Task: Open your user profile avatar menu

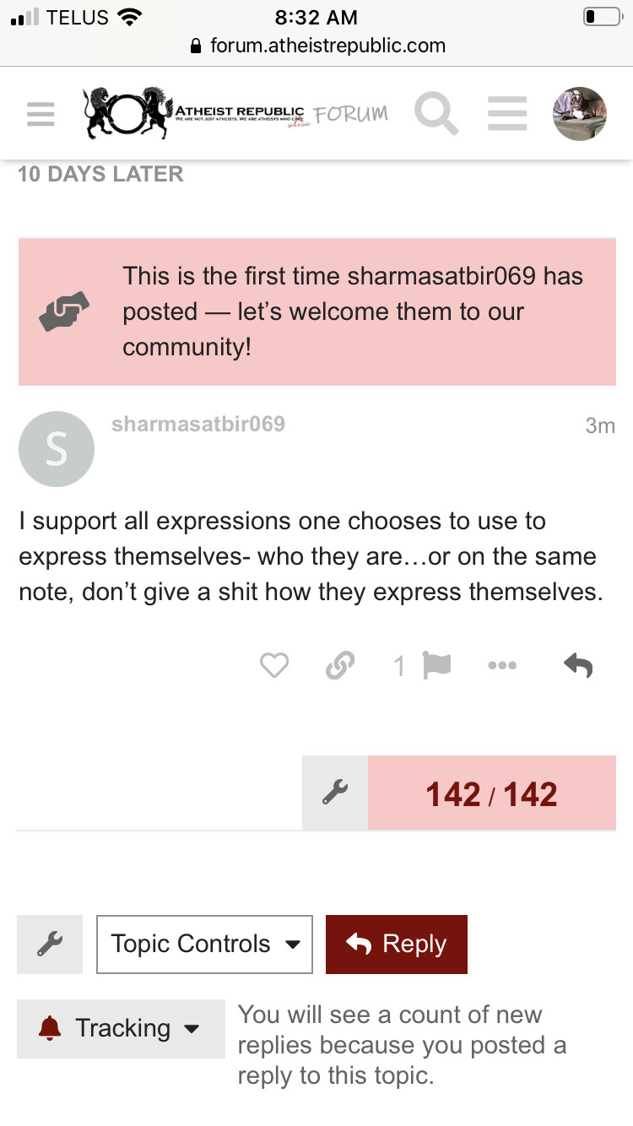Action: point(580,113)
